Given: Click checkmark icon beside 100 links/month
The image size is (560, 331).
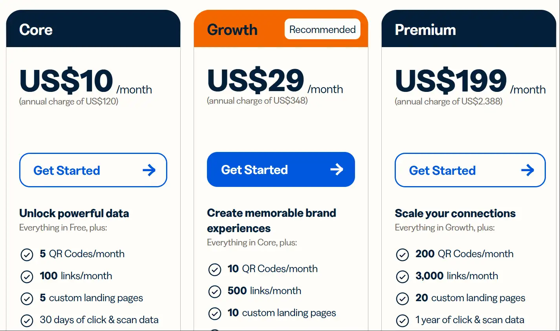Looking at the screenshot, I should (27, 276).
